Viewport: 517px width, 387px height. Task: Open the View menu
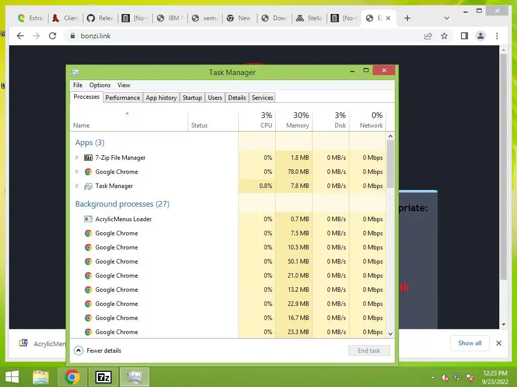[124, 85]
